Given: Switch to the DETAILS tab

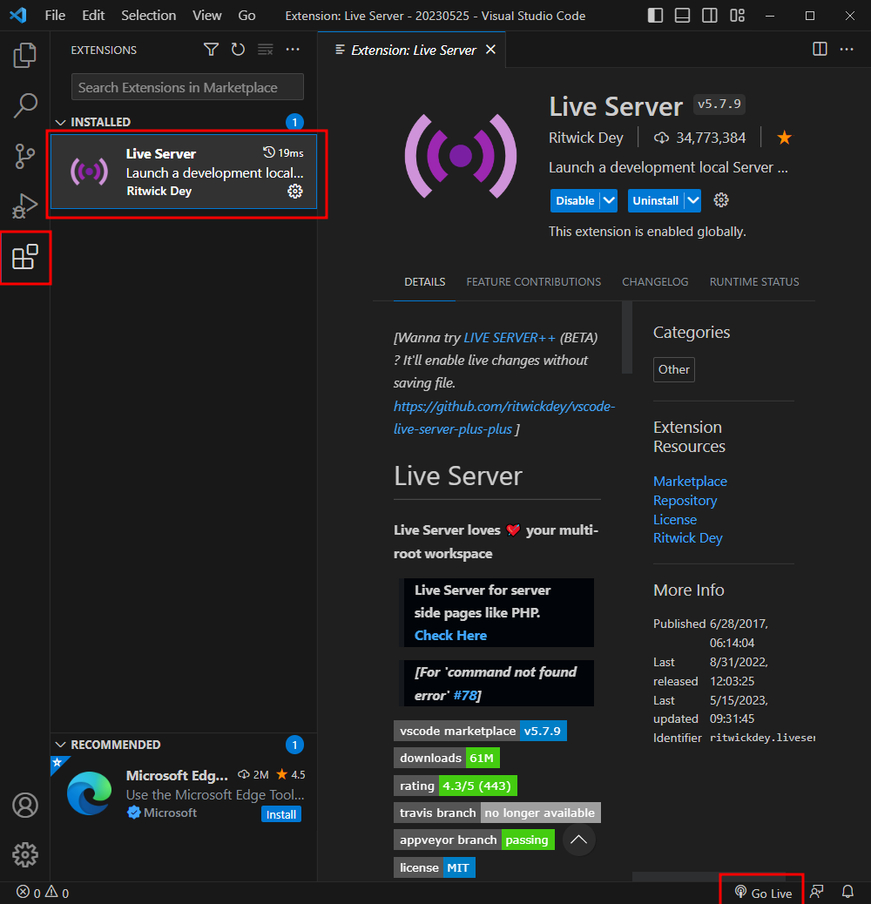Looking at the screenshot, I should (x=424, y=282).
